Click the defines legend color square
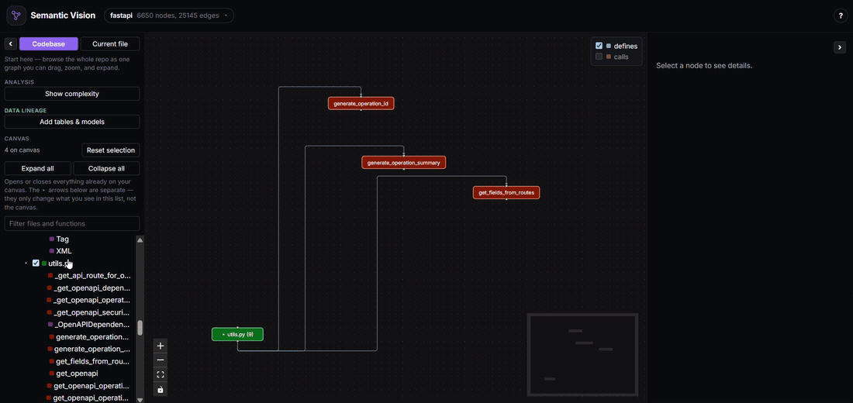This screenshot has height=403, width=853. tap(608, 46)
